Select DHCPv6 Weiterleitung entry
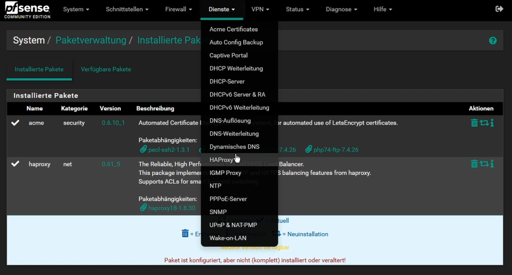This screenshot has height=275, width=512. pos(240,107)
